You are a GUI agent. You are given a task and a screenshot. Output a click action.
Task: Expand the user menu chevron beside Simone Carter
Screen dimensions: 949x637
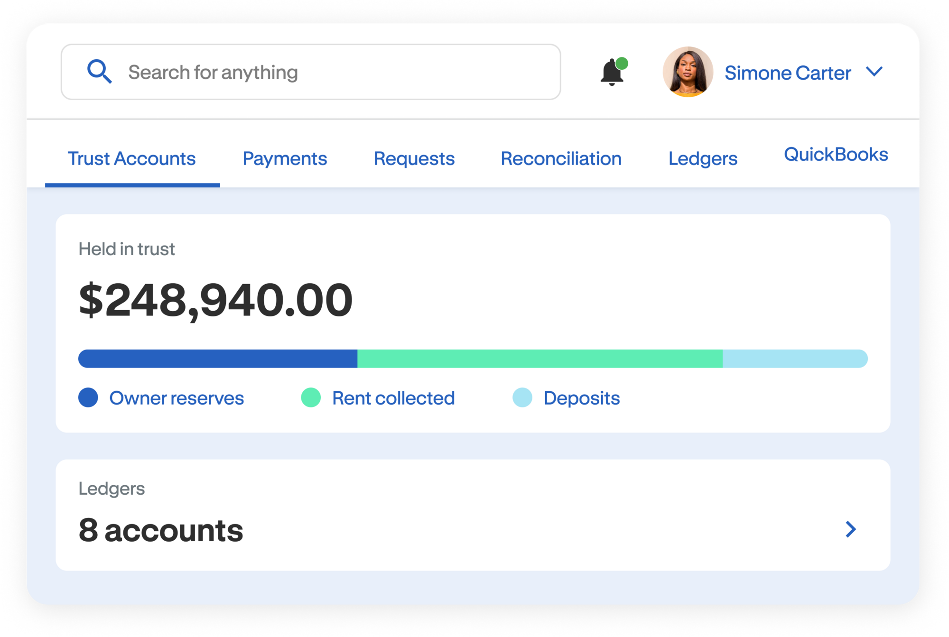coord(874,72)
